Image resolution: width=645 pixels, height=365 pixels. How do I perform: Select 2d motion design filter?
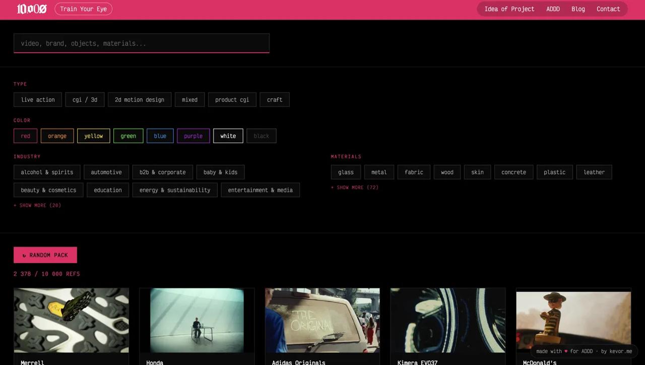tap(140, 100)
